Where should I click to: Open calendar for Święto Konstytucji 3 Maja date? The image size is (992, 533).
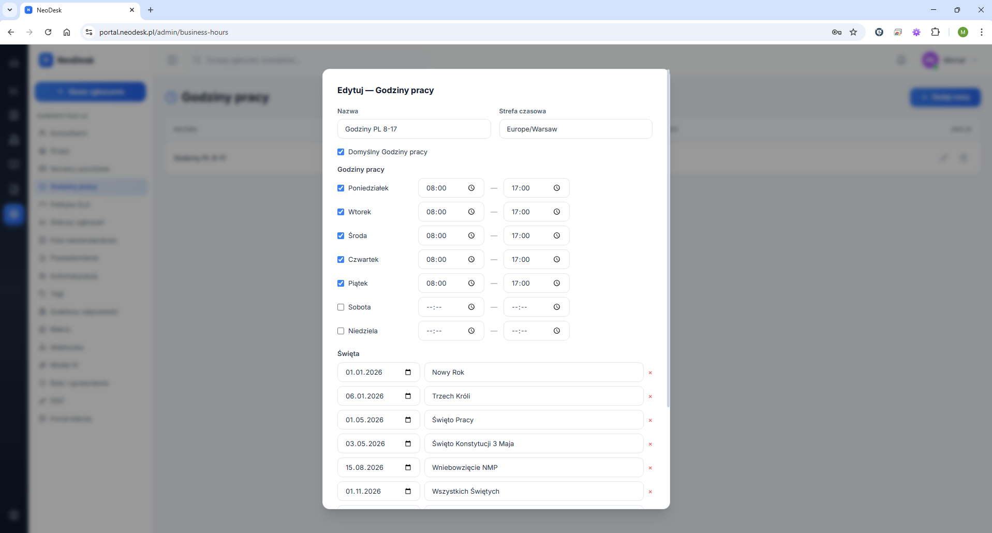[408, 443]
